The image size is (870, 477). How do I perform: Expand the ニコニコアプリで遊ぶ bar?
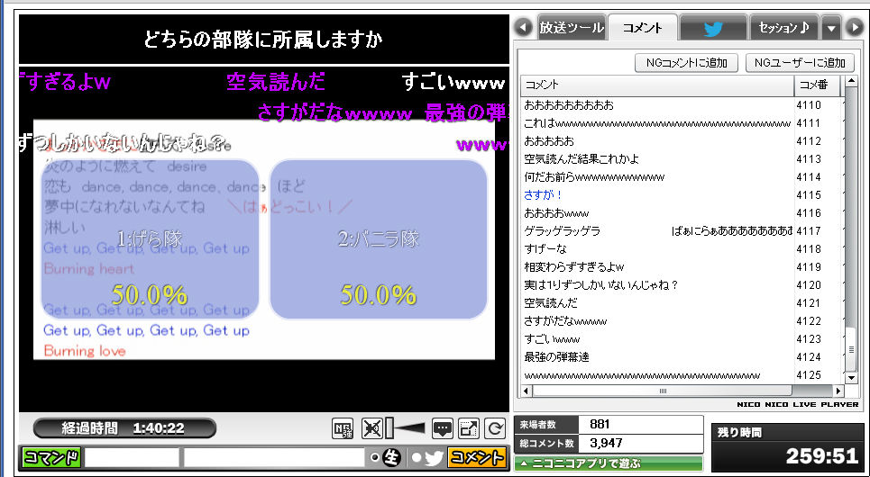[x=609, y=463]
